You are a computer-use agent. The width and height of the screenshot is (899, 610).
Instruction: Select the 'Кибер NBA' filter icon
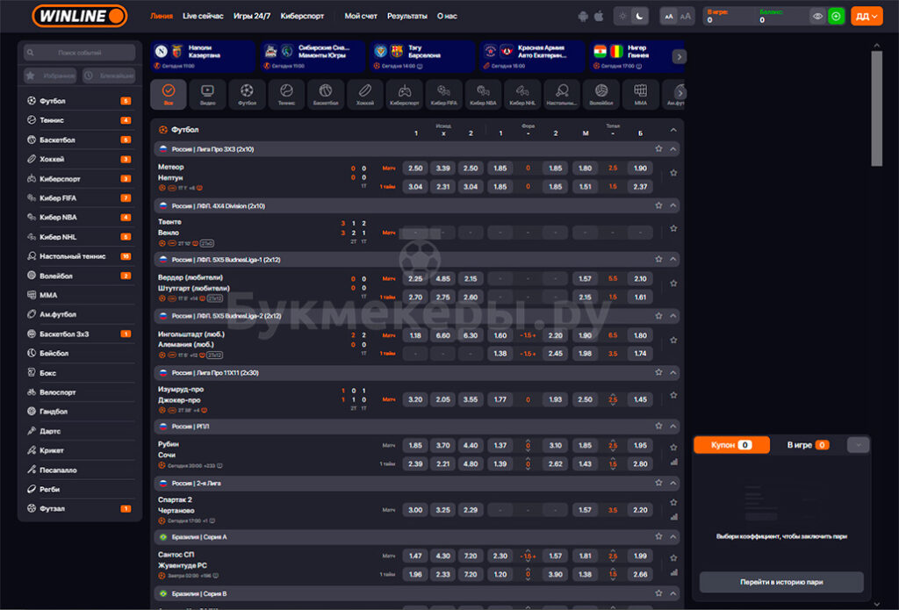click(x=484, y=94)
